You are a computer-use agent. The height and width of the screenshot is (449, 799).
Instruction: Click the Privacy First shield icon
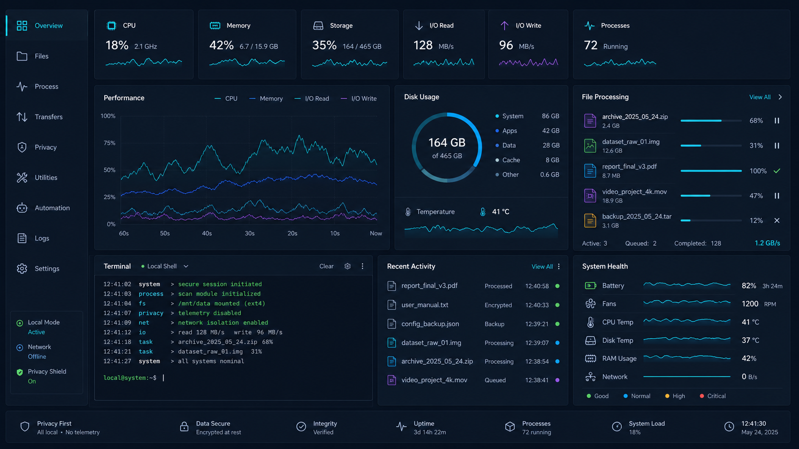[25, 427]
